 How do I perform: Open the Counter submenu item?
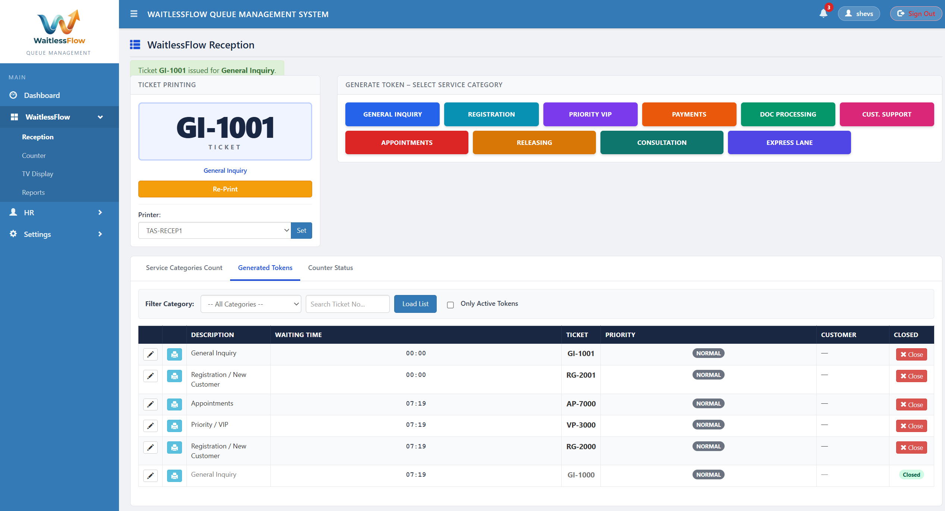[x=34, y=155]
